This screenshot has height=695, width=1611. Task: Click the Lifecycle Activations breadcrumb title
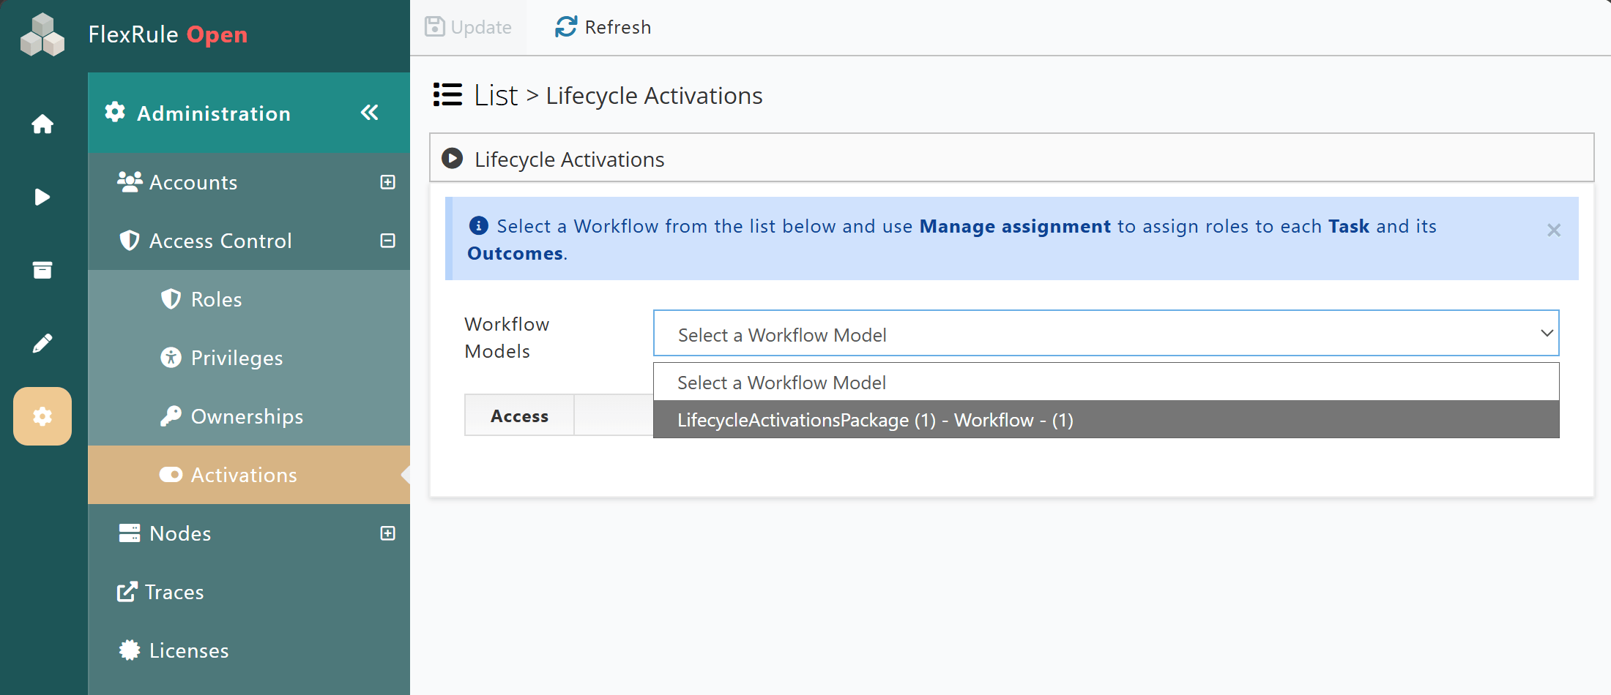pos(654,96)
